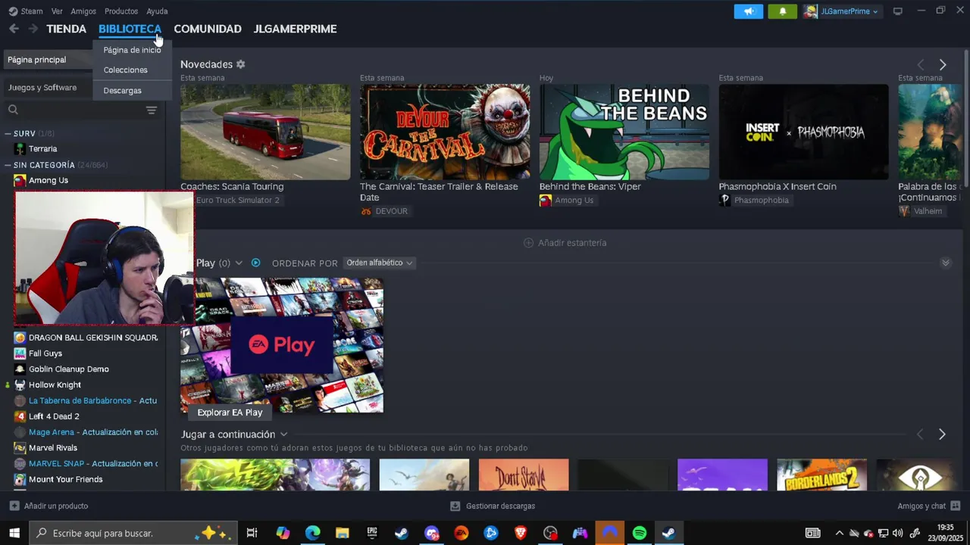The image size is (970, 545).
Task: Collapse the SIN CATEGORÍA group
Action: (x=8, y=165)
